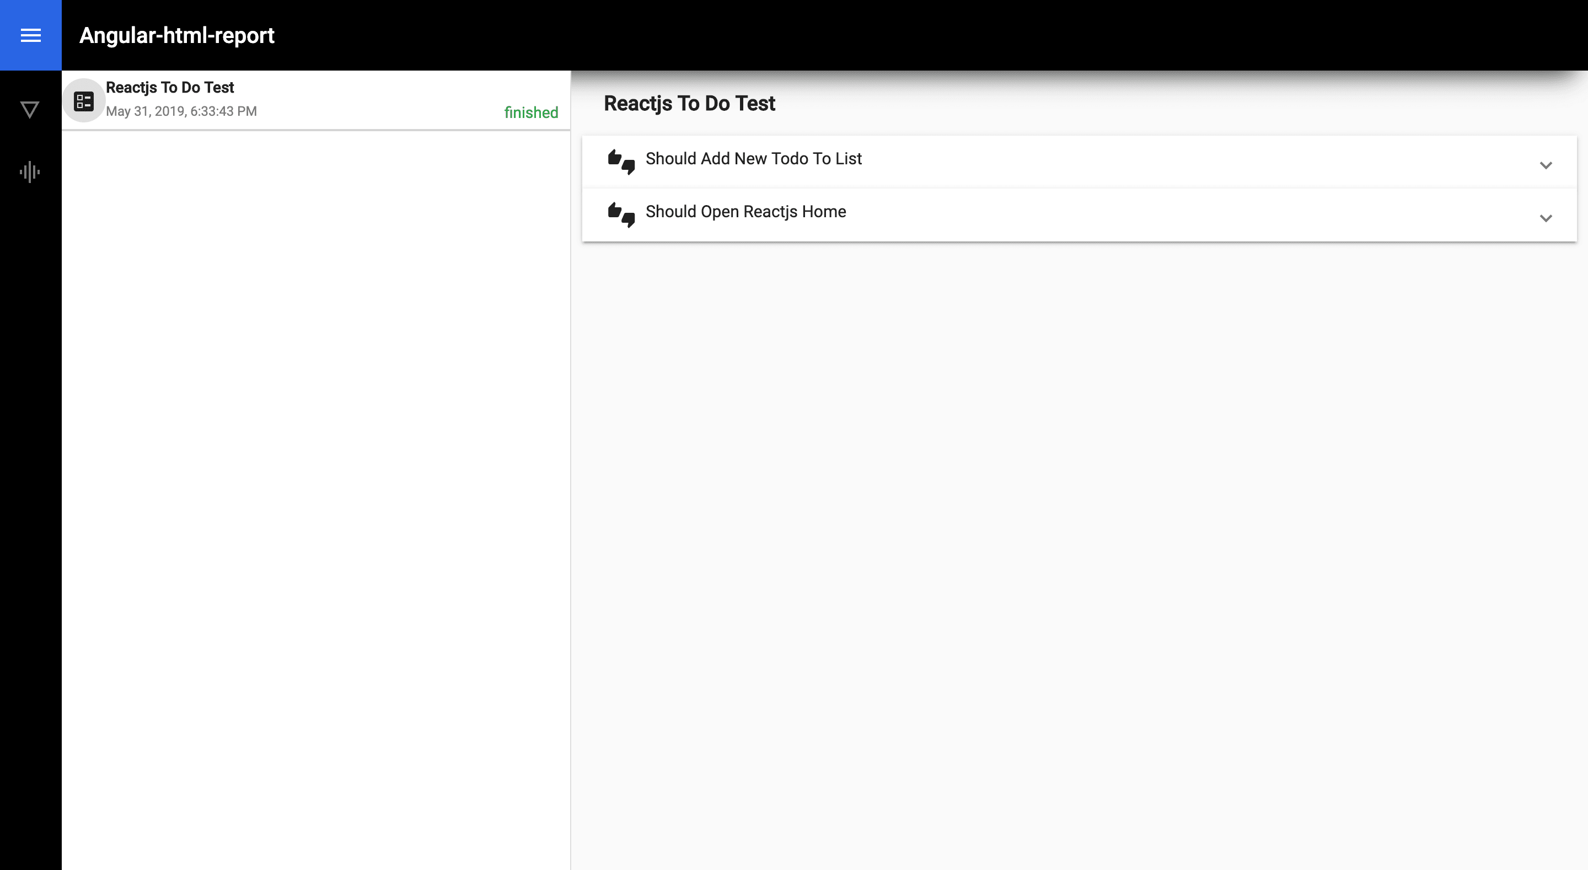The height and width of the screenshot is (870, 1588).
Task: Expand chevron for Should Add New Todo To List
Action: [x=1546, y=165]
